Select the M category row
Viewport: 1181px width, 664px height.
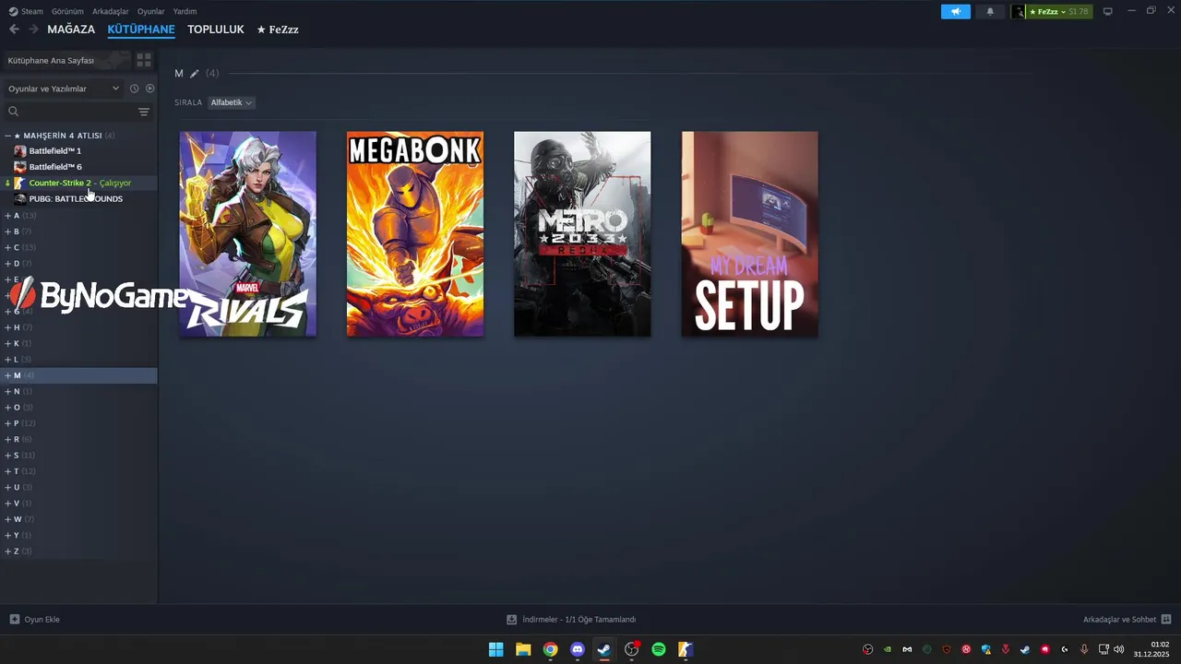78,375
